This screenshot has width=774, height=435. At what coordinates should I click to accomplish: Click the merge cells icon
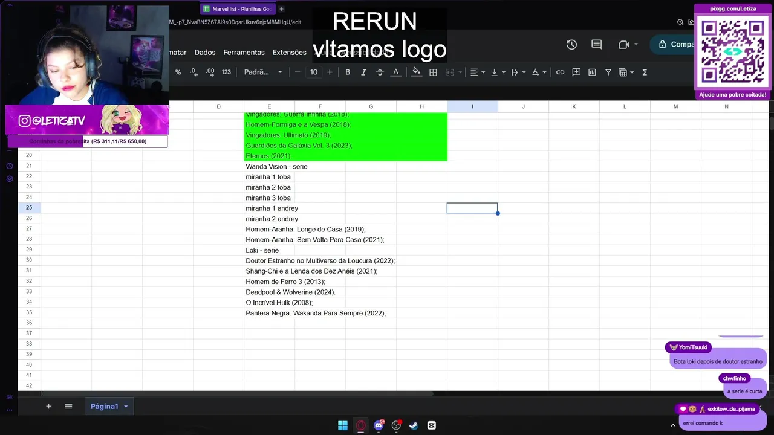tap(450, 72)
